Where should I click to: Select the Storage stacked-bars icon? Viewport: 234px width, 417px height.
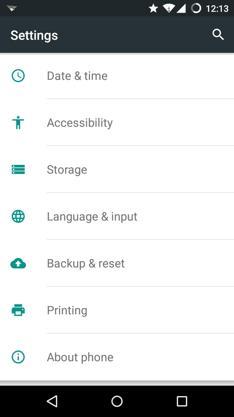18,170
